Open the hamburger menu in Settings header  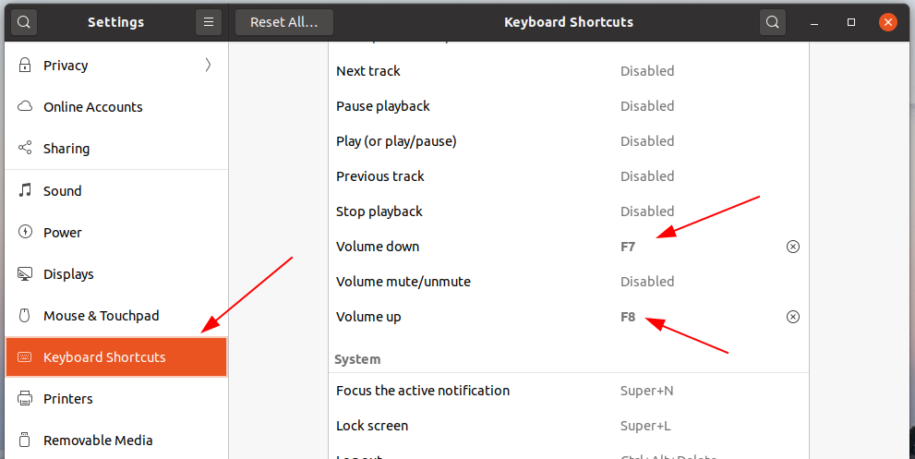pyautogui.click(x=209, y=22)
